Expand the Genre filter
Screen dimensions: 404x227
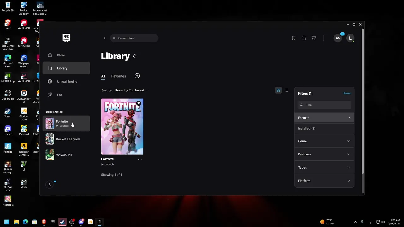(324, 141)
